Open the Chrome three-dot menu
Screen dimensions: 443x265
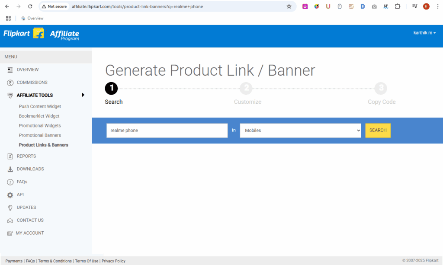pos(438,6)
